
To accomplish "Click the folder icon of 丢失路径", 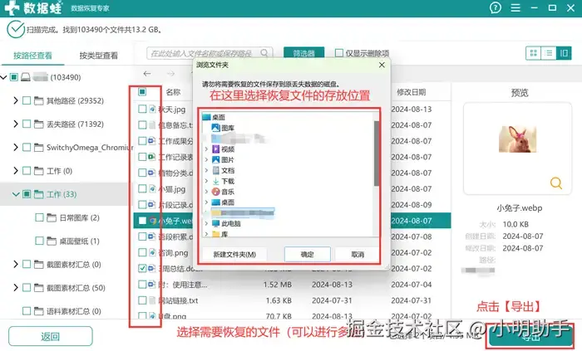I will coord(38,124).
